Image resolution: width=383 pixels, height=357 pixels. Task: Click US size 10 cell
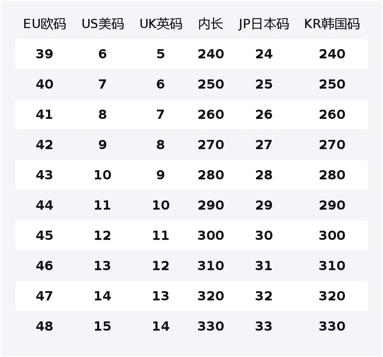[x=102, y=175]
